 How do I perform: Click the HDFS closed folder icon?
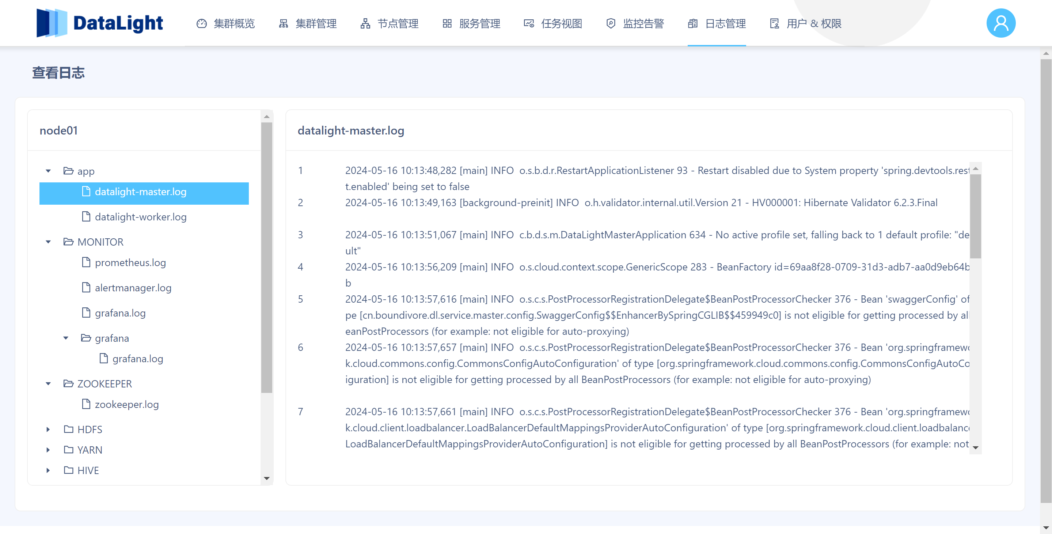tap(68, 429)
